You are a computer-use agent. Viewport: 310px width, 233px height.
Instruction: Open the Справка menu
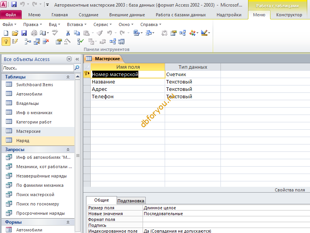click(x=151, y=24)
